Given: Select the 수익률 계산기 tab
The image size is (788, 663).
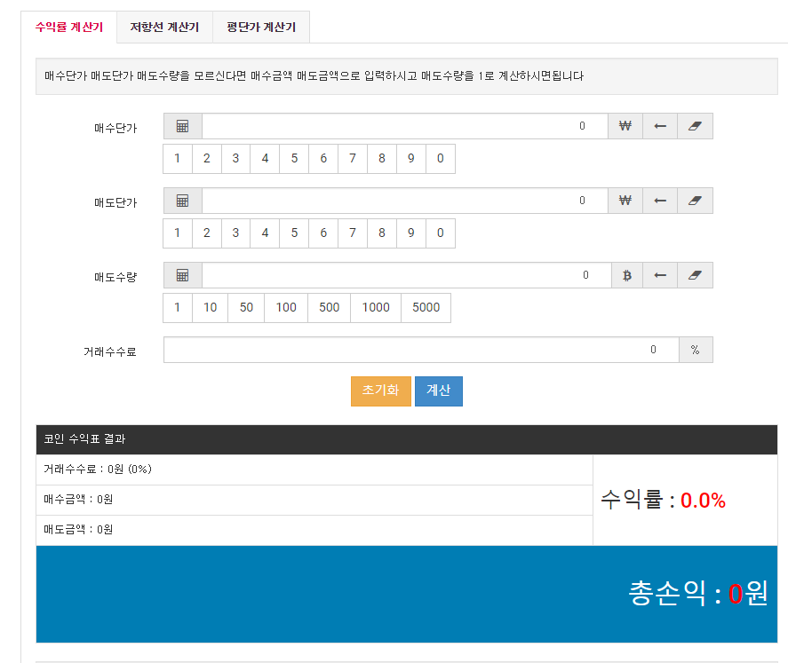Looking at the screenshot, I should click(68, 28).
